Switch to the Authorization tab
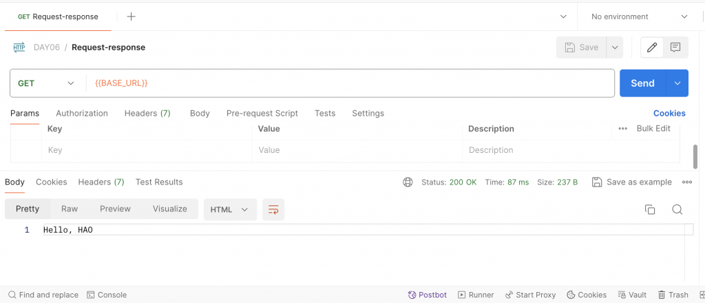 [82, 114]
